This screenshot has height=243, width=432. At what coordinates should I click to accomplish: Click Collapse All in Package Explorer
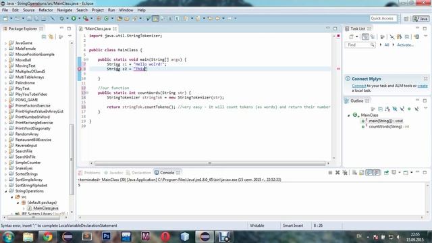pyautogui.click(x=44, y=36)
